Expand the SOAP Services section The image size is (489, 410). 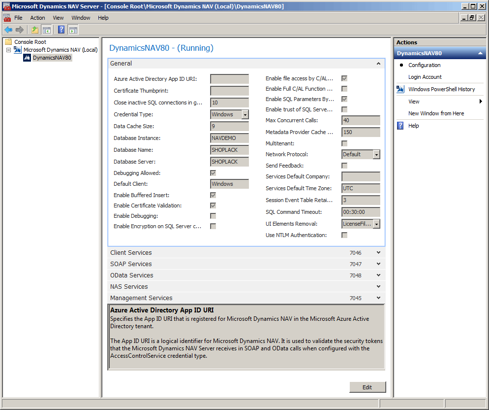pyautogui.click(x=246, y=264)
